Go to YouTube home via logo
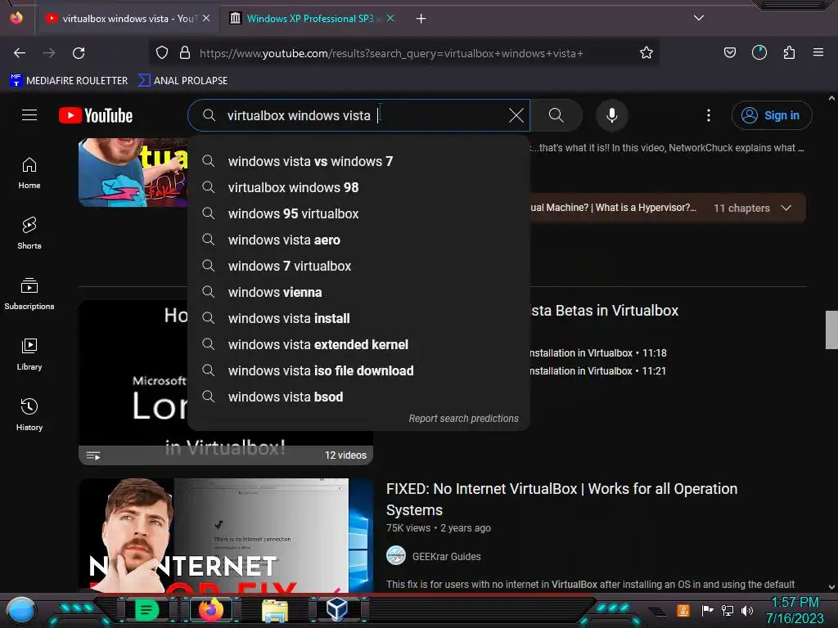This screenshot has height=628, width=838. [96, 115]
